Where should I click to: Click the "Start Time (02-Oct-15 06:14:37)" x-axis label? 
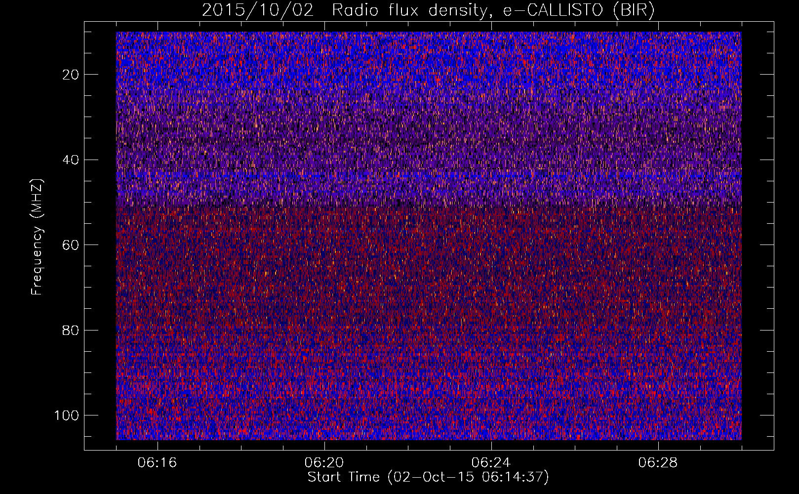point(428,477)
